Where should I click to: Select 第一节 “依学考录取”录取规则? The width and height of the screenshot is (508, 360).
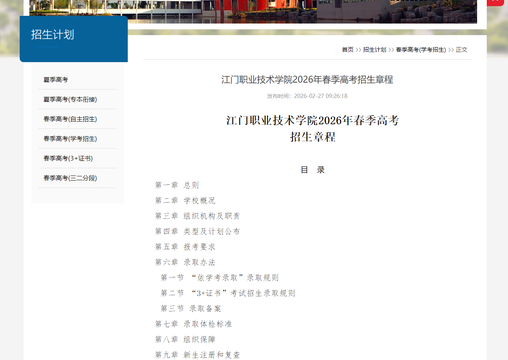pyautogui.click(x=220, y=277)
